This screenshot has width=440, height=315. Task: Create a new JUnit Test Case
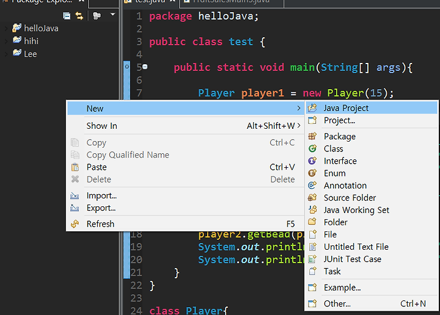(372, 259)
